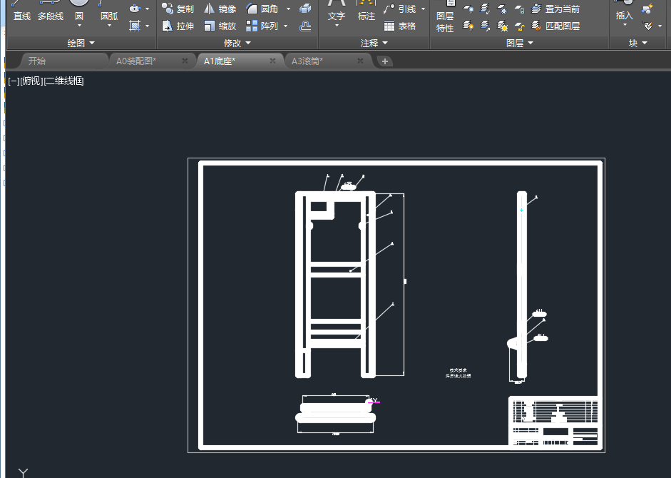Screen dimensions: 671x478
Task: Select the 多段线 polyline tool
Action: (x=51, y=11)
